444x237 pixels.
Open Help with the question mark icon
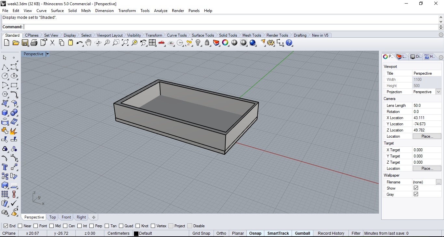[289, 43]
